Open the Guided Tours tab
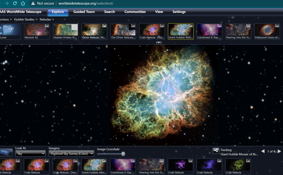Image resolution: width=283 pixels, height=175 pixels. tap(84, 12)
